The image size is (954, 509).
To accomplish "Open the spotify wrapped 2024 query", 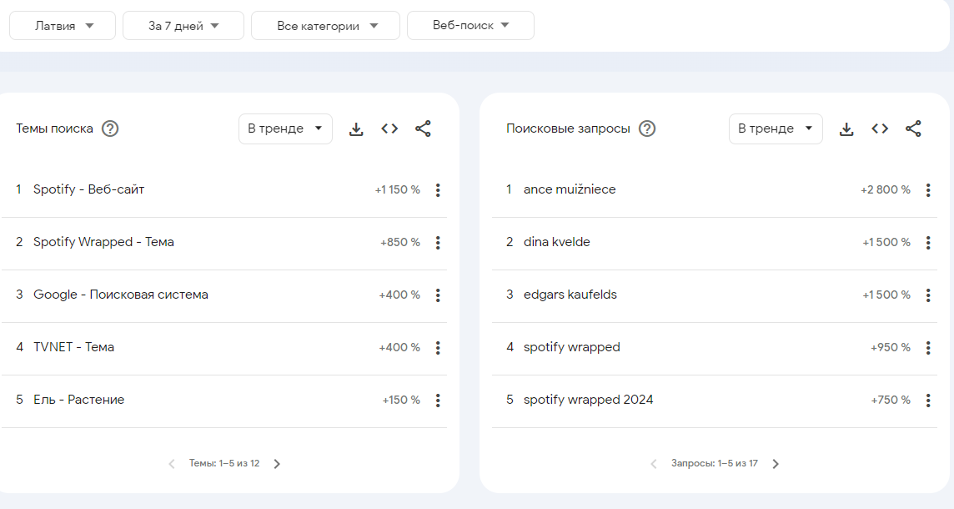I will (x=589, y=400).
